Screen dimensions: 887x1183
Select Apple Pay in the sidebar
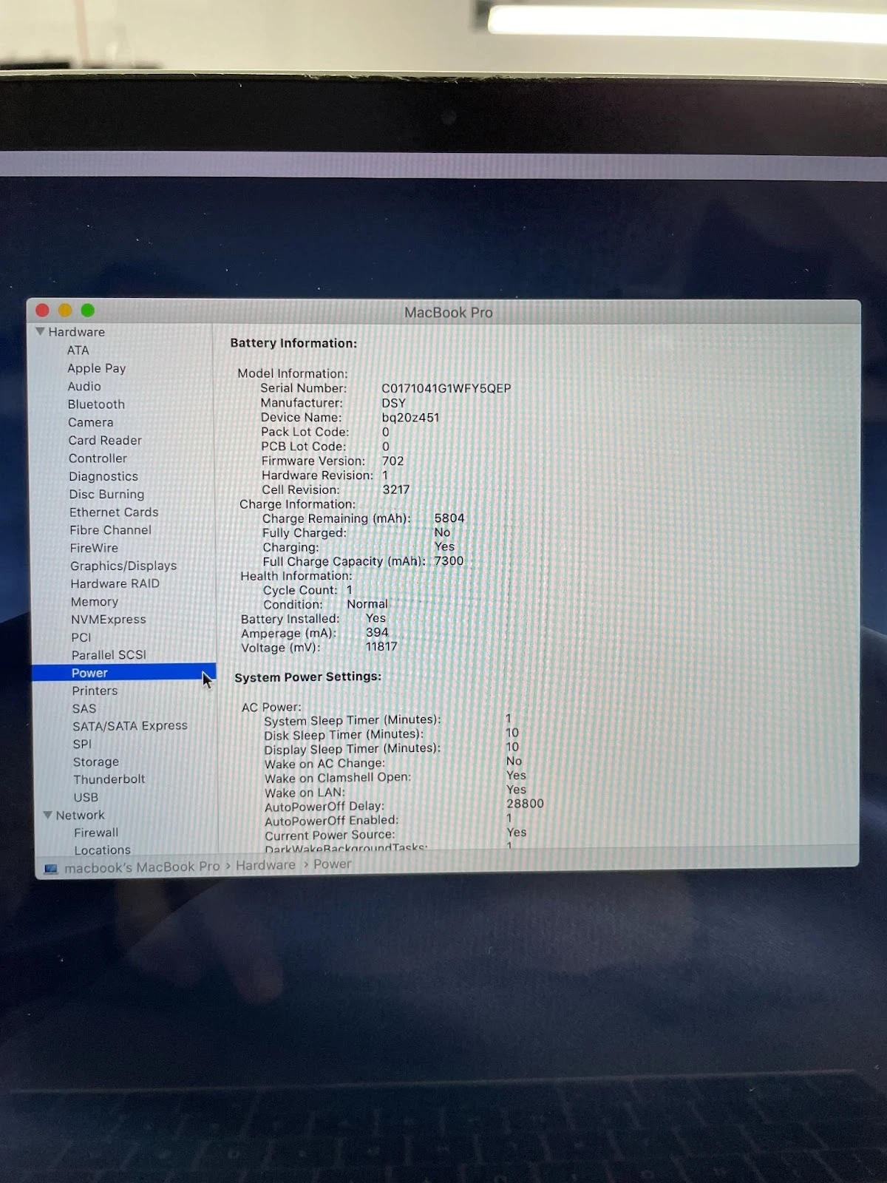[x=96, y=368]
